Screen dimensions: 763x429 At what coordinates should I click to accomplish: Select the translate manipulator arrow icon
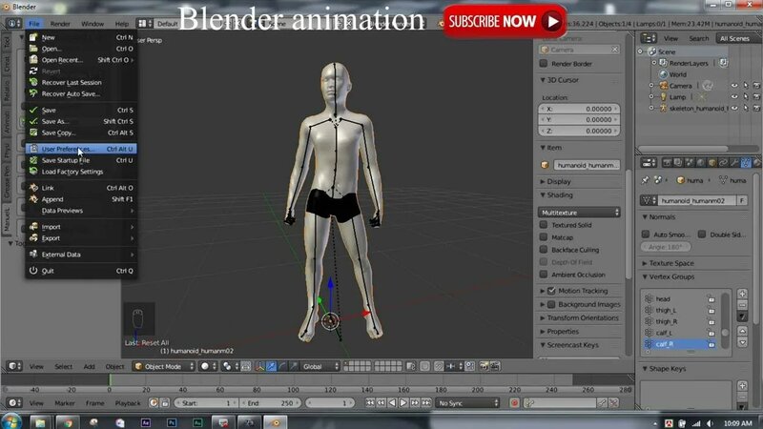click(271, 366)
